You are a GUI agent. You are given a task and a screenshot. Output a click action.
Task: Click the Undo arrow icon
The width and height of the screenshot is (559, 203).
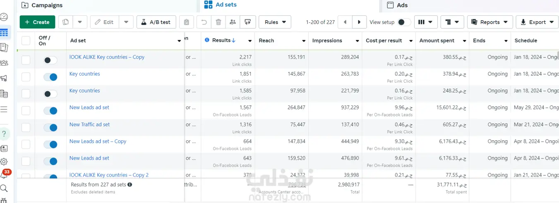[x=204, y=22]
